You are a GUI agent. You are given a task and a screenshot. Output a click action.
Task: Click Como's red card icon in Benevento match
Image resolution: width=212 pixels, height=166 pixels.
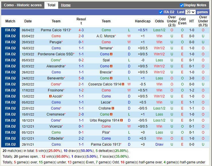point(111,78)
